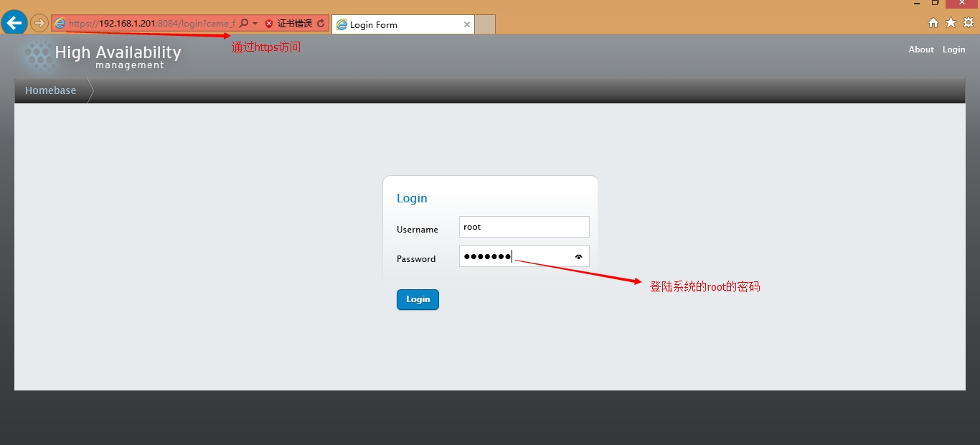Image resolution: width=980 pixels, height=445 pixels.
Task: Open a new browser tab
Action: pyautogui.click(x=485, y=24)
